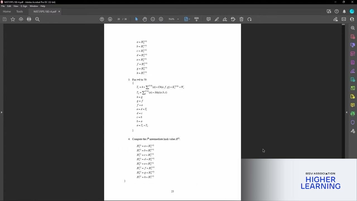Open Organize Pages tool in right pane
The image size is (357, 201).
coord(353,54)
